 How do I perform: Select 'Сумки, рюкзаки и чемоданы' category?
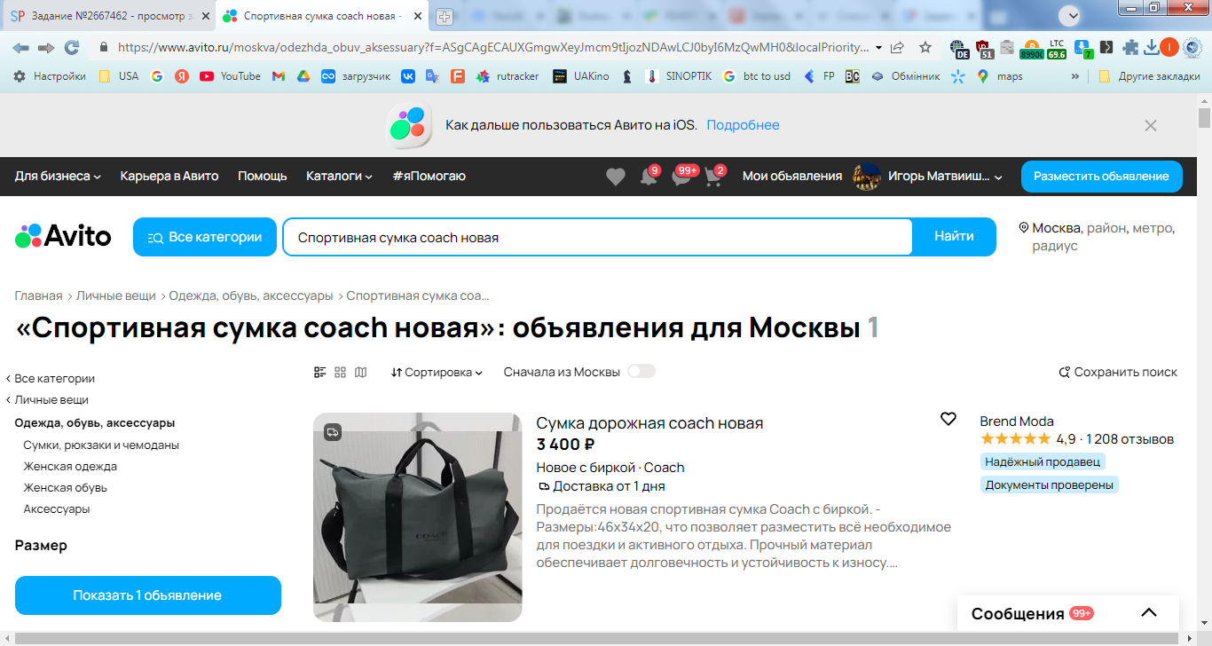101,445
